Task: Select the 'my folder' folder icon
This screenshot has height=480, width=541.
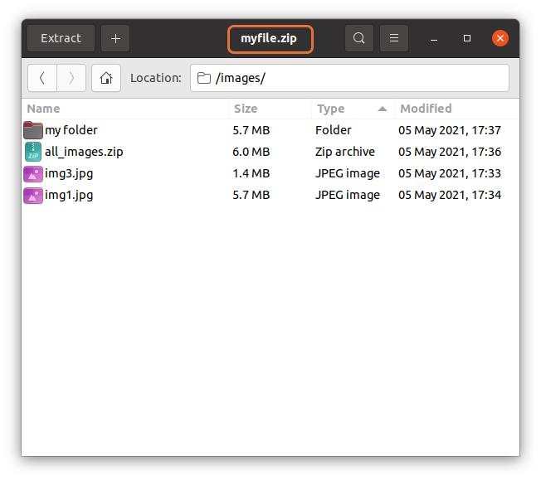Action: 33,130
